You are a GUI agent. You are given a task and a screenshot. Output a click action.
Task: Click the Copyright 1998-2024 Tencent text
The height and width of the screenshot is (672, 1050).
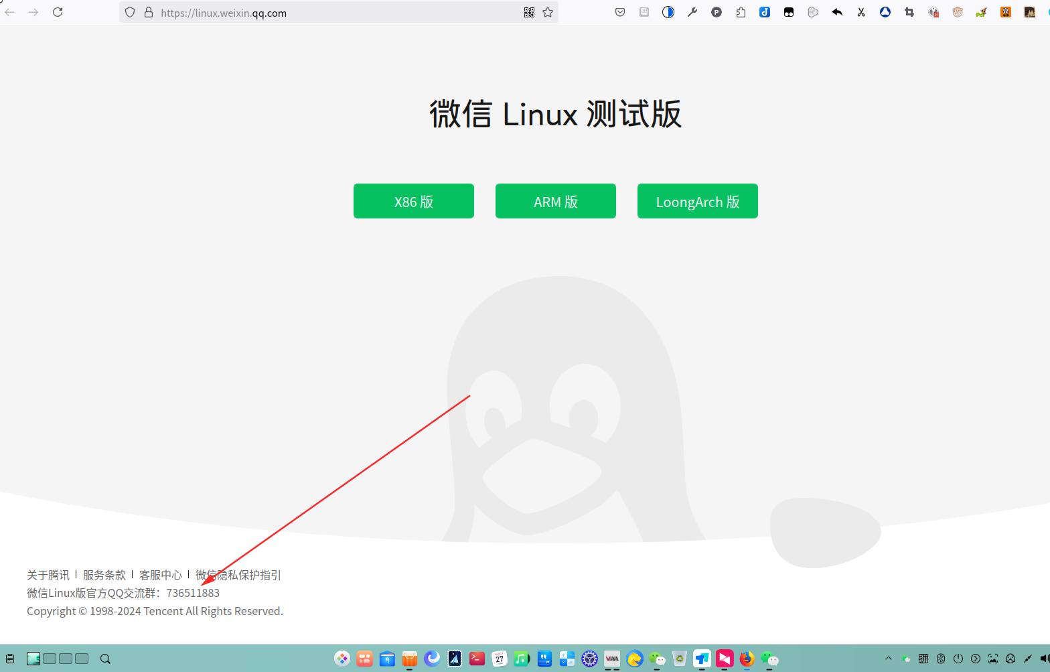155,611
